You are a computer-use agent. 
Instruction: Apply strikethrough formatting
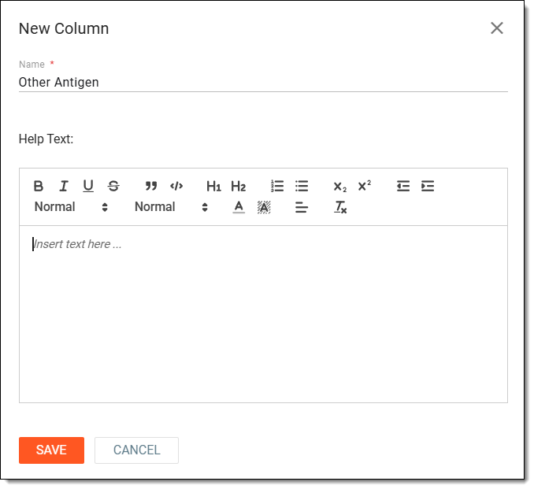[x=113, y=187]
